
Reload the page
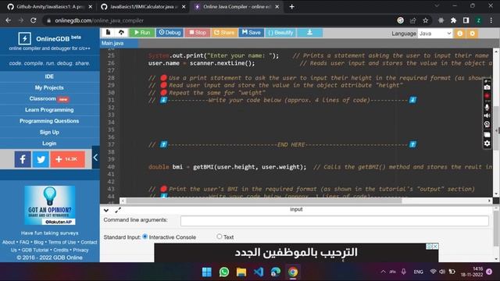click(x=33, y=20)
